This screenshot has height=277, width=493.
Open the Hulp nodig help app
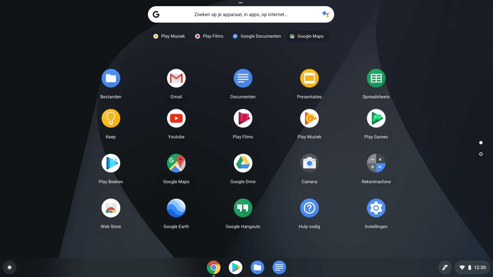click(x=309, y=208)
